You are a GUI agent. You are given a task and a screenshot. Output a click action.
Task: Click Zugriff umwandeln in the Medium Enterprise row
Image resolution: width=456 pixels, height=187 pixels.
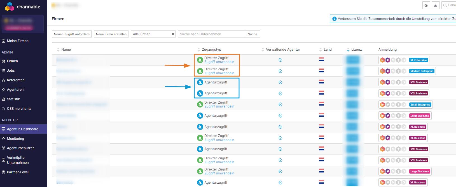pyautogui.click(x=219, y=73)
